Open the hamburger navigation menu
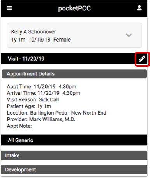Viewport: 150px width, 178px height. (x=9, y=8)
